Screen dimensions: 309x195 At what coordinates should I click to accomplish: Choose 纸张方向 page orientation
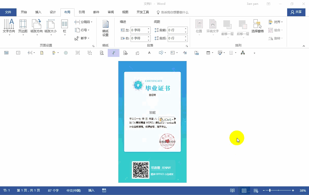[x=37, y=27]
